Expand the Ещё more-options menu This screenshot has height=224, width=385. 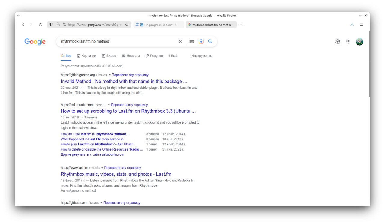[x=173, y=56]
